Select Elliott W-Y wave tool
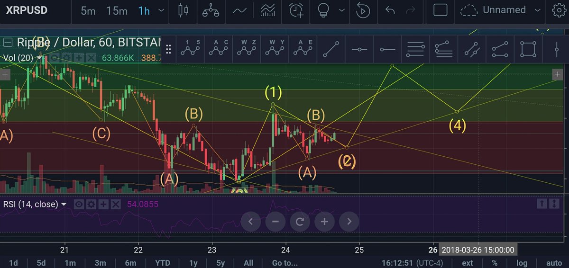Image resolution: width=569 pixels, height=268 pixels. pos(275,49)
